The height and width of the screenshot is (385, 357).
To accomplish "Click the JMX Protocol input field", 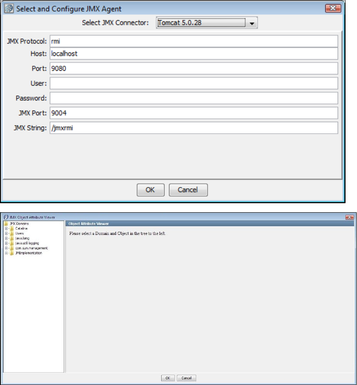I will pos(194,41).
